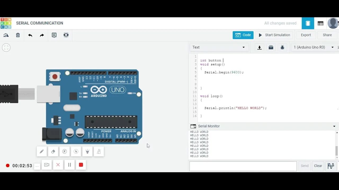Click the rotate/mirror tool icon
This screenshot has width=339, height=190.
6,35
